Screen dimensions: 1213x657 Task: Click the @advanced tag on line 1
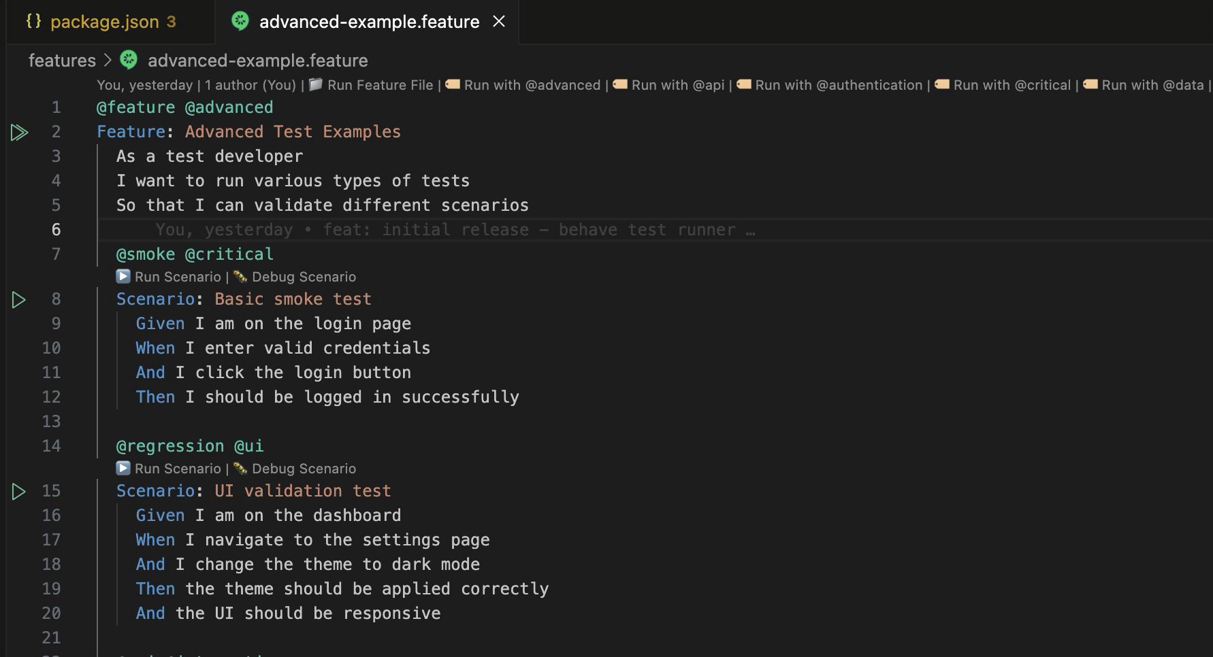point(229,107)
